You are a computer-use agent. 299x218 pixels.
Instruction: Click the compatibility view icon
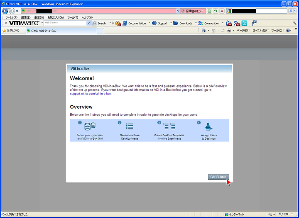point(209,11)
